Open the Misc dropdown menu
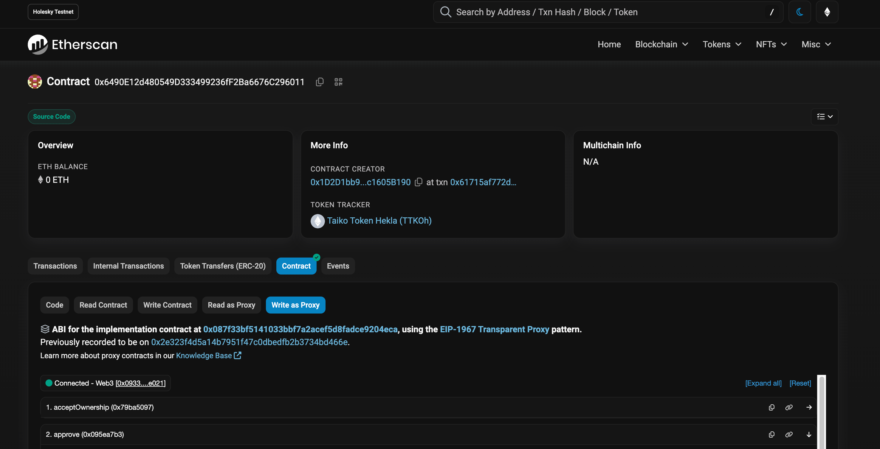880x449 pixels. (x=816, y=44)
